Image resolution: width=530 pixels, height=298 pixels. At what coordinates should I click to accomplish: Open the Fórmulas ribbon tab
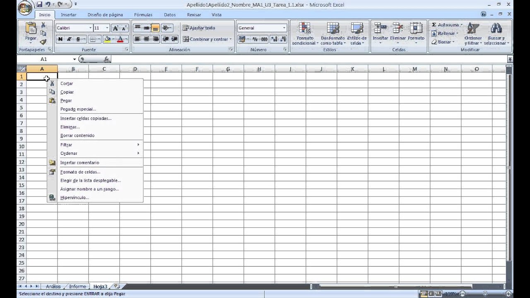click(x=143, y=14)
